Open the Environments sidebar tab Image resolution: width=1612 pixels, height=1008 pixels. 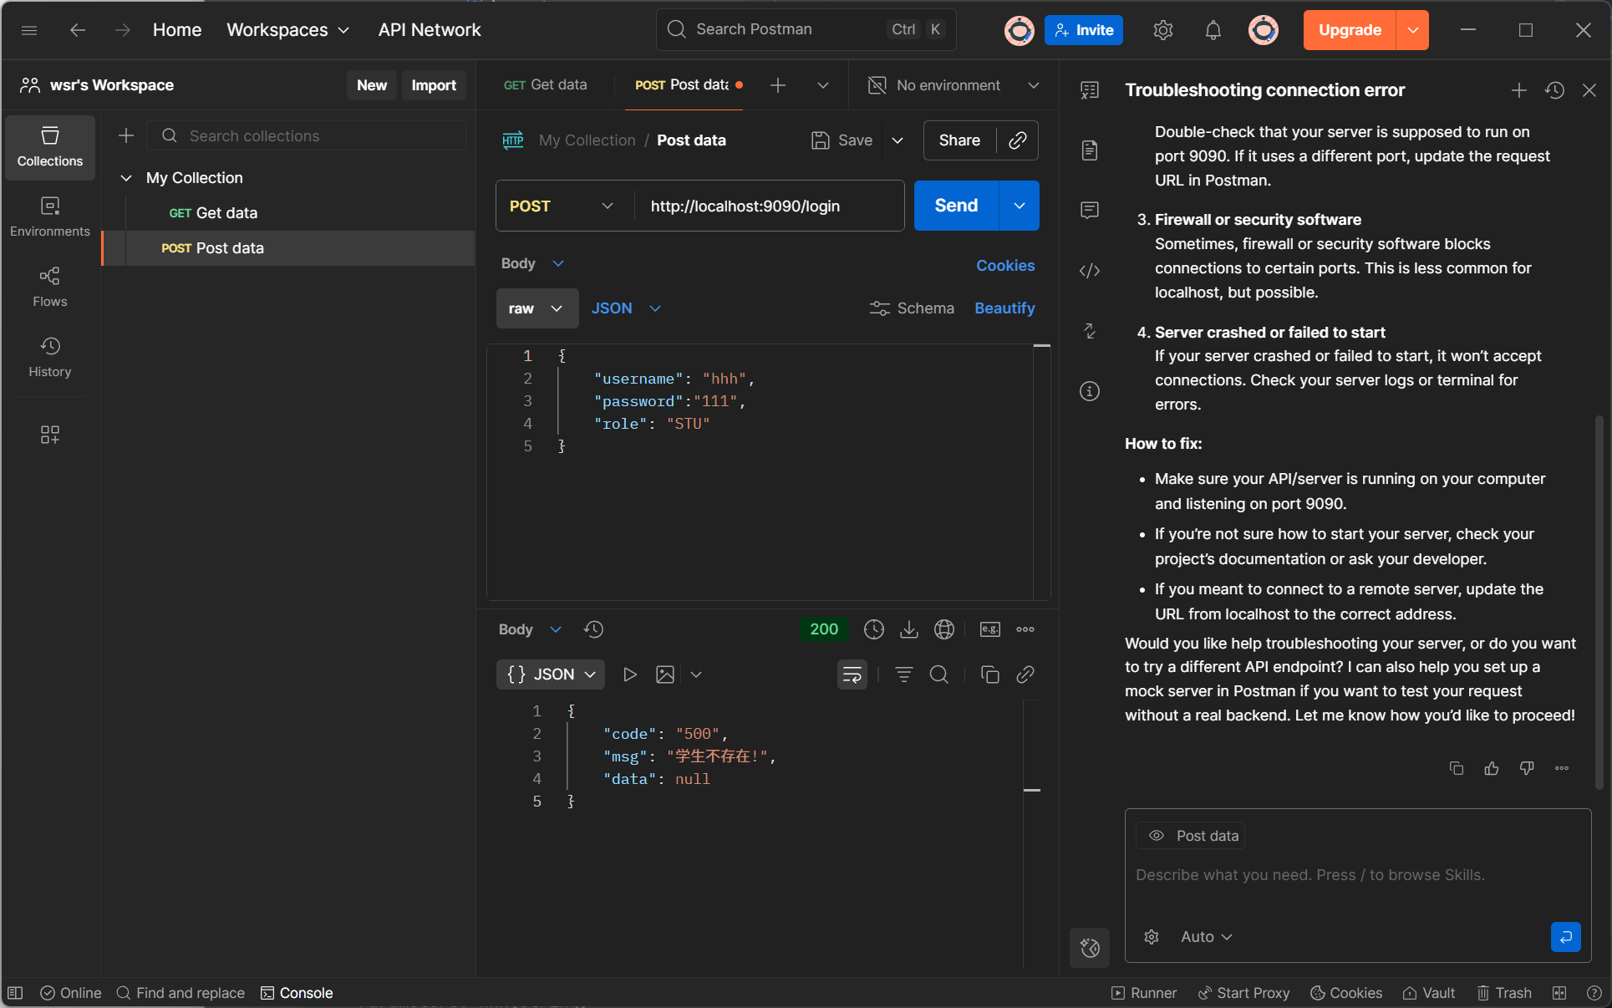click(50, 217)
